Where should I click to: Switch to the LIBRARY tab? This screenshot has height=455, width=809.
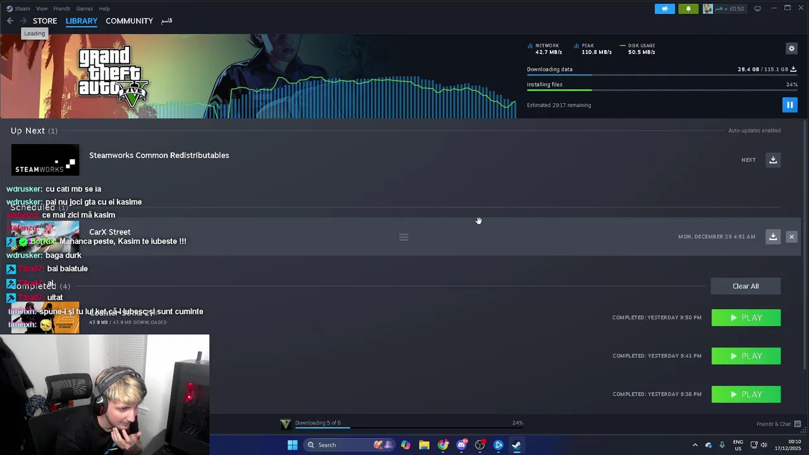[82, 21]
